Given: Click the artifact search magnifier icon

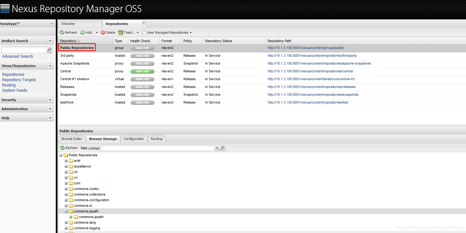Looking at the screenshot, I should coord(49,50).
